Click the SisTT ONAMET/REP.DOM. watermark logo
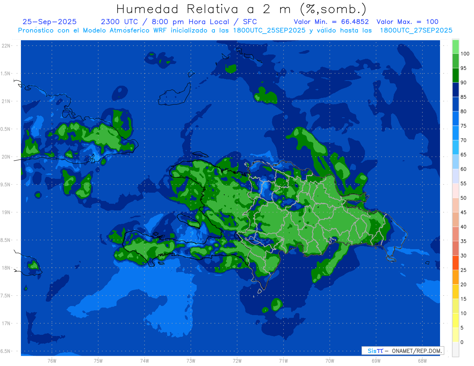Viewport: 474px width, 366px height. (403, 351)
